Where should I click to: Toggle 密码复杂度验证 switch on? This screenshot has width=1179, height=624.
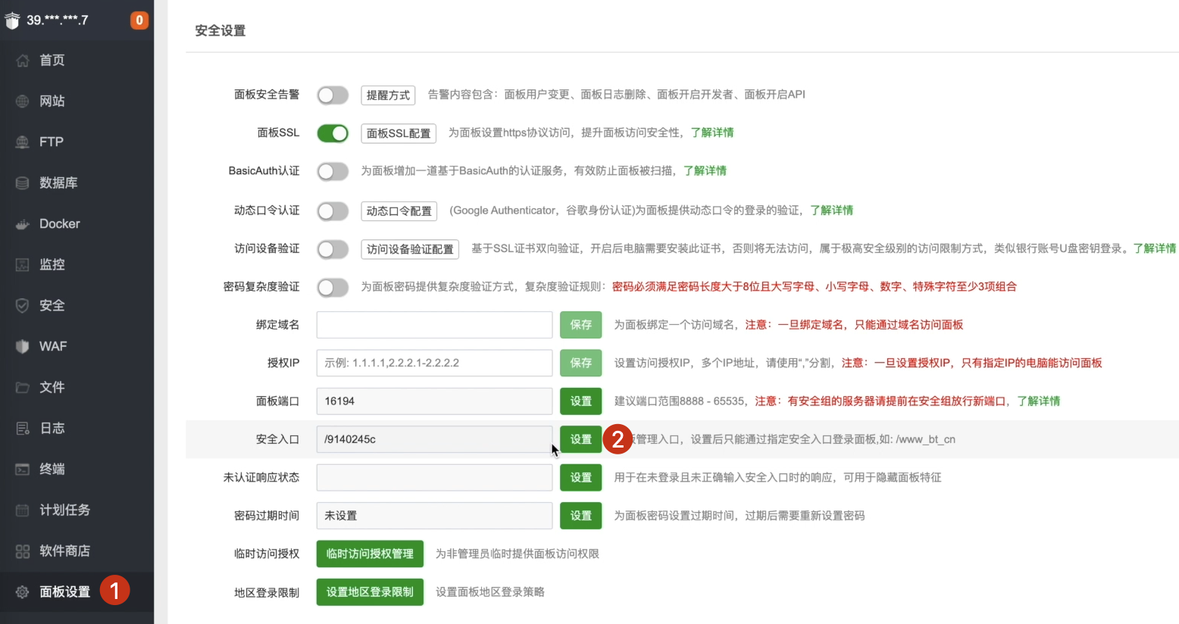click(333, 287)
